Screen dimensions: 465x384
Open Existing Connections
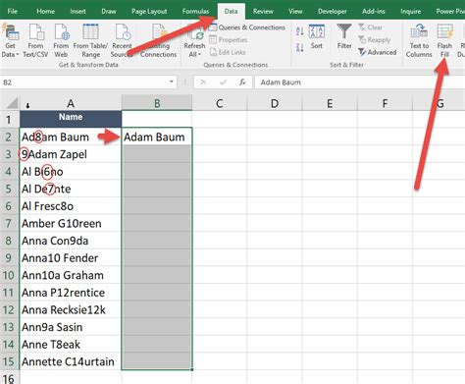click(159, 41)
